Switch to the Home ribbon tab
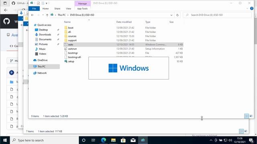Image resolution: width=257 pixels, height=144 pixels. (45, 9)
